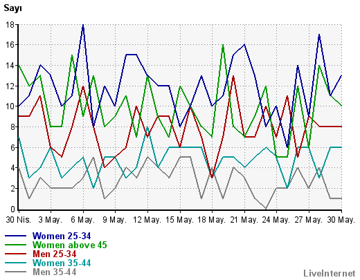Image resolution: width=360 pixels, height=280 pixels.
Task: Click the red Men 25-34 legend line
Action: pyautogui.click(x=15, y=254)
